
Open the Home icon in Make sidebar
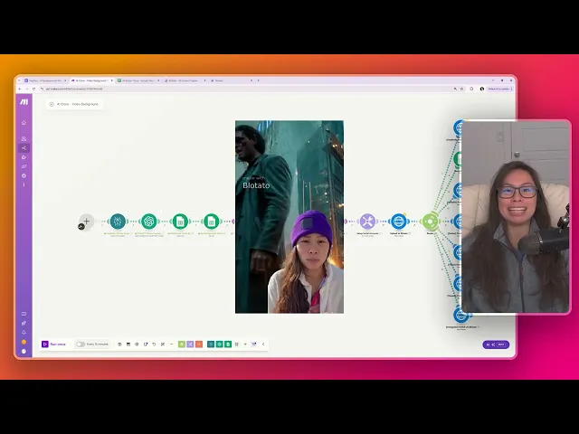click(24, 123)
